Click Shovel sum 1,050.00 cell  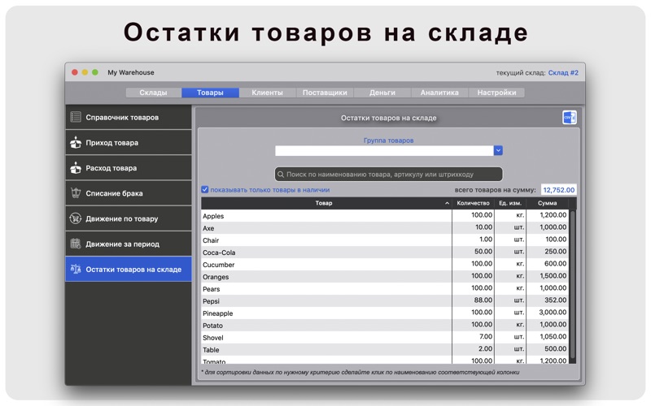click(x=547, y=337)
